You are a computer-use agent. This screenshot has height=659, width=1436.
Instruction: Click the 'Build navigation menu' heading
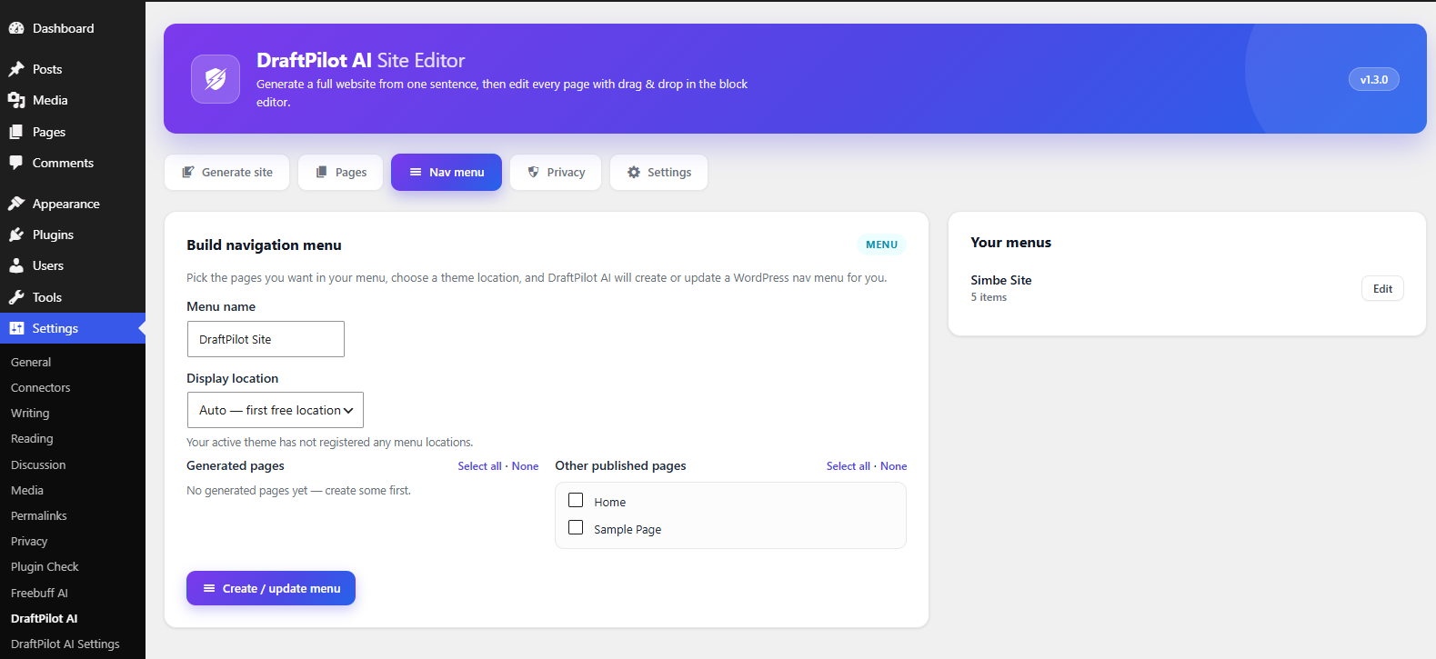pyautogui.click(x=265, y=245)
